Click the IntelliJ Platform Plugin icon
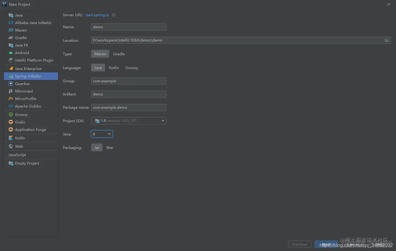Screen dimensions: 396x251 pos(11,60)
